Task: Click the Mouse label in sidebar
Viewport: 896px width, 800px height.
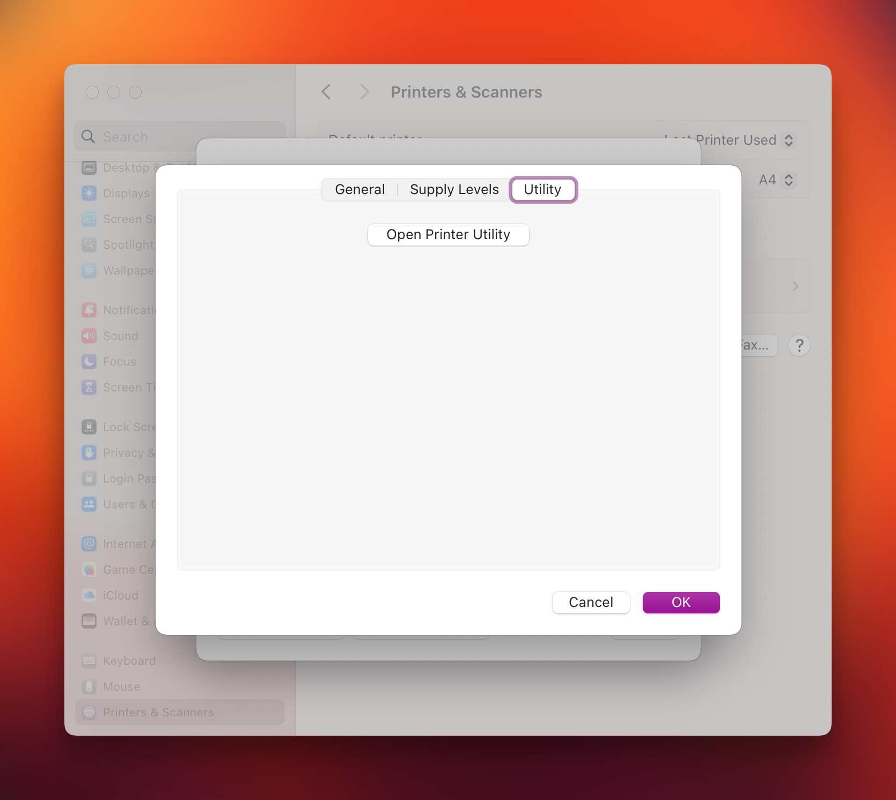Action: (122, 687)
